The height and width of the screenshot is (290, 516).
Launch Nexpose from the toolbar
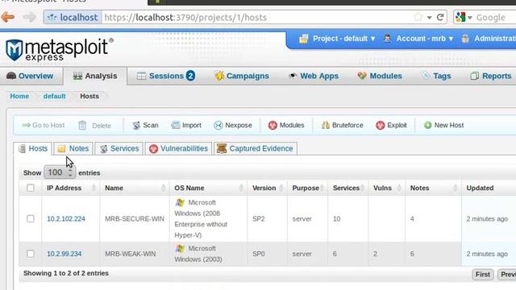(x=233, y=126)
